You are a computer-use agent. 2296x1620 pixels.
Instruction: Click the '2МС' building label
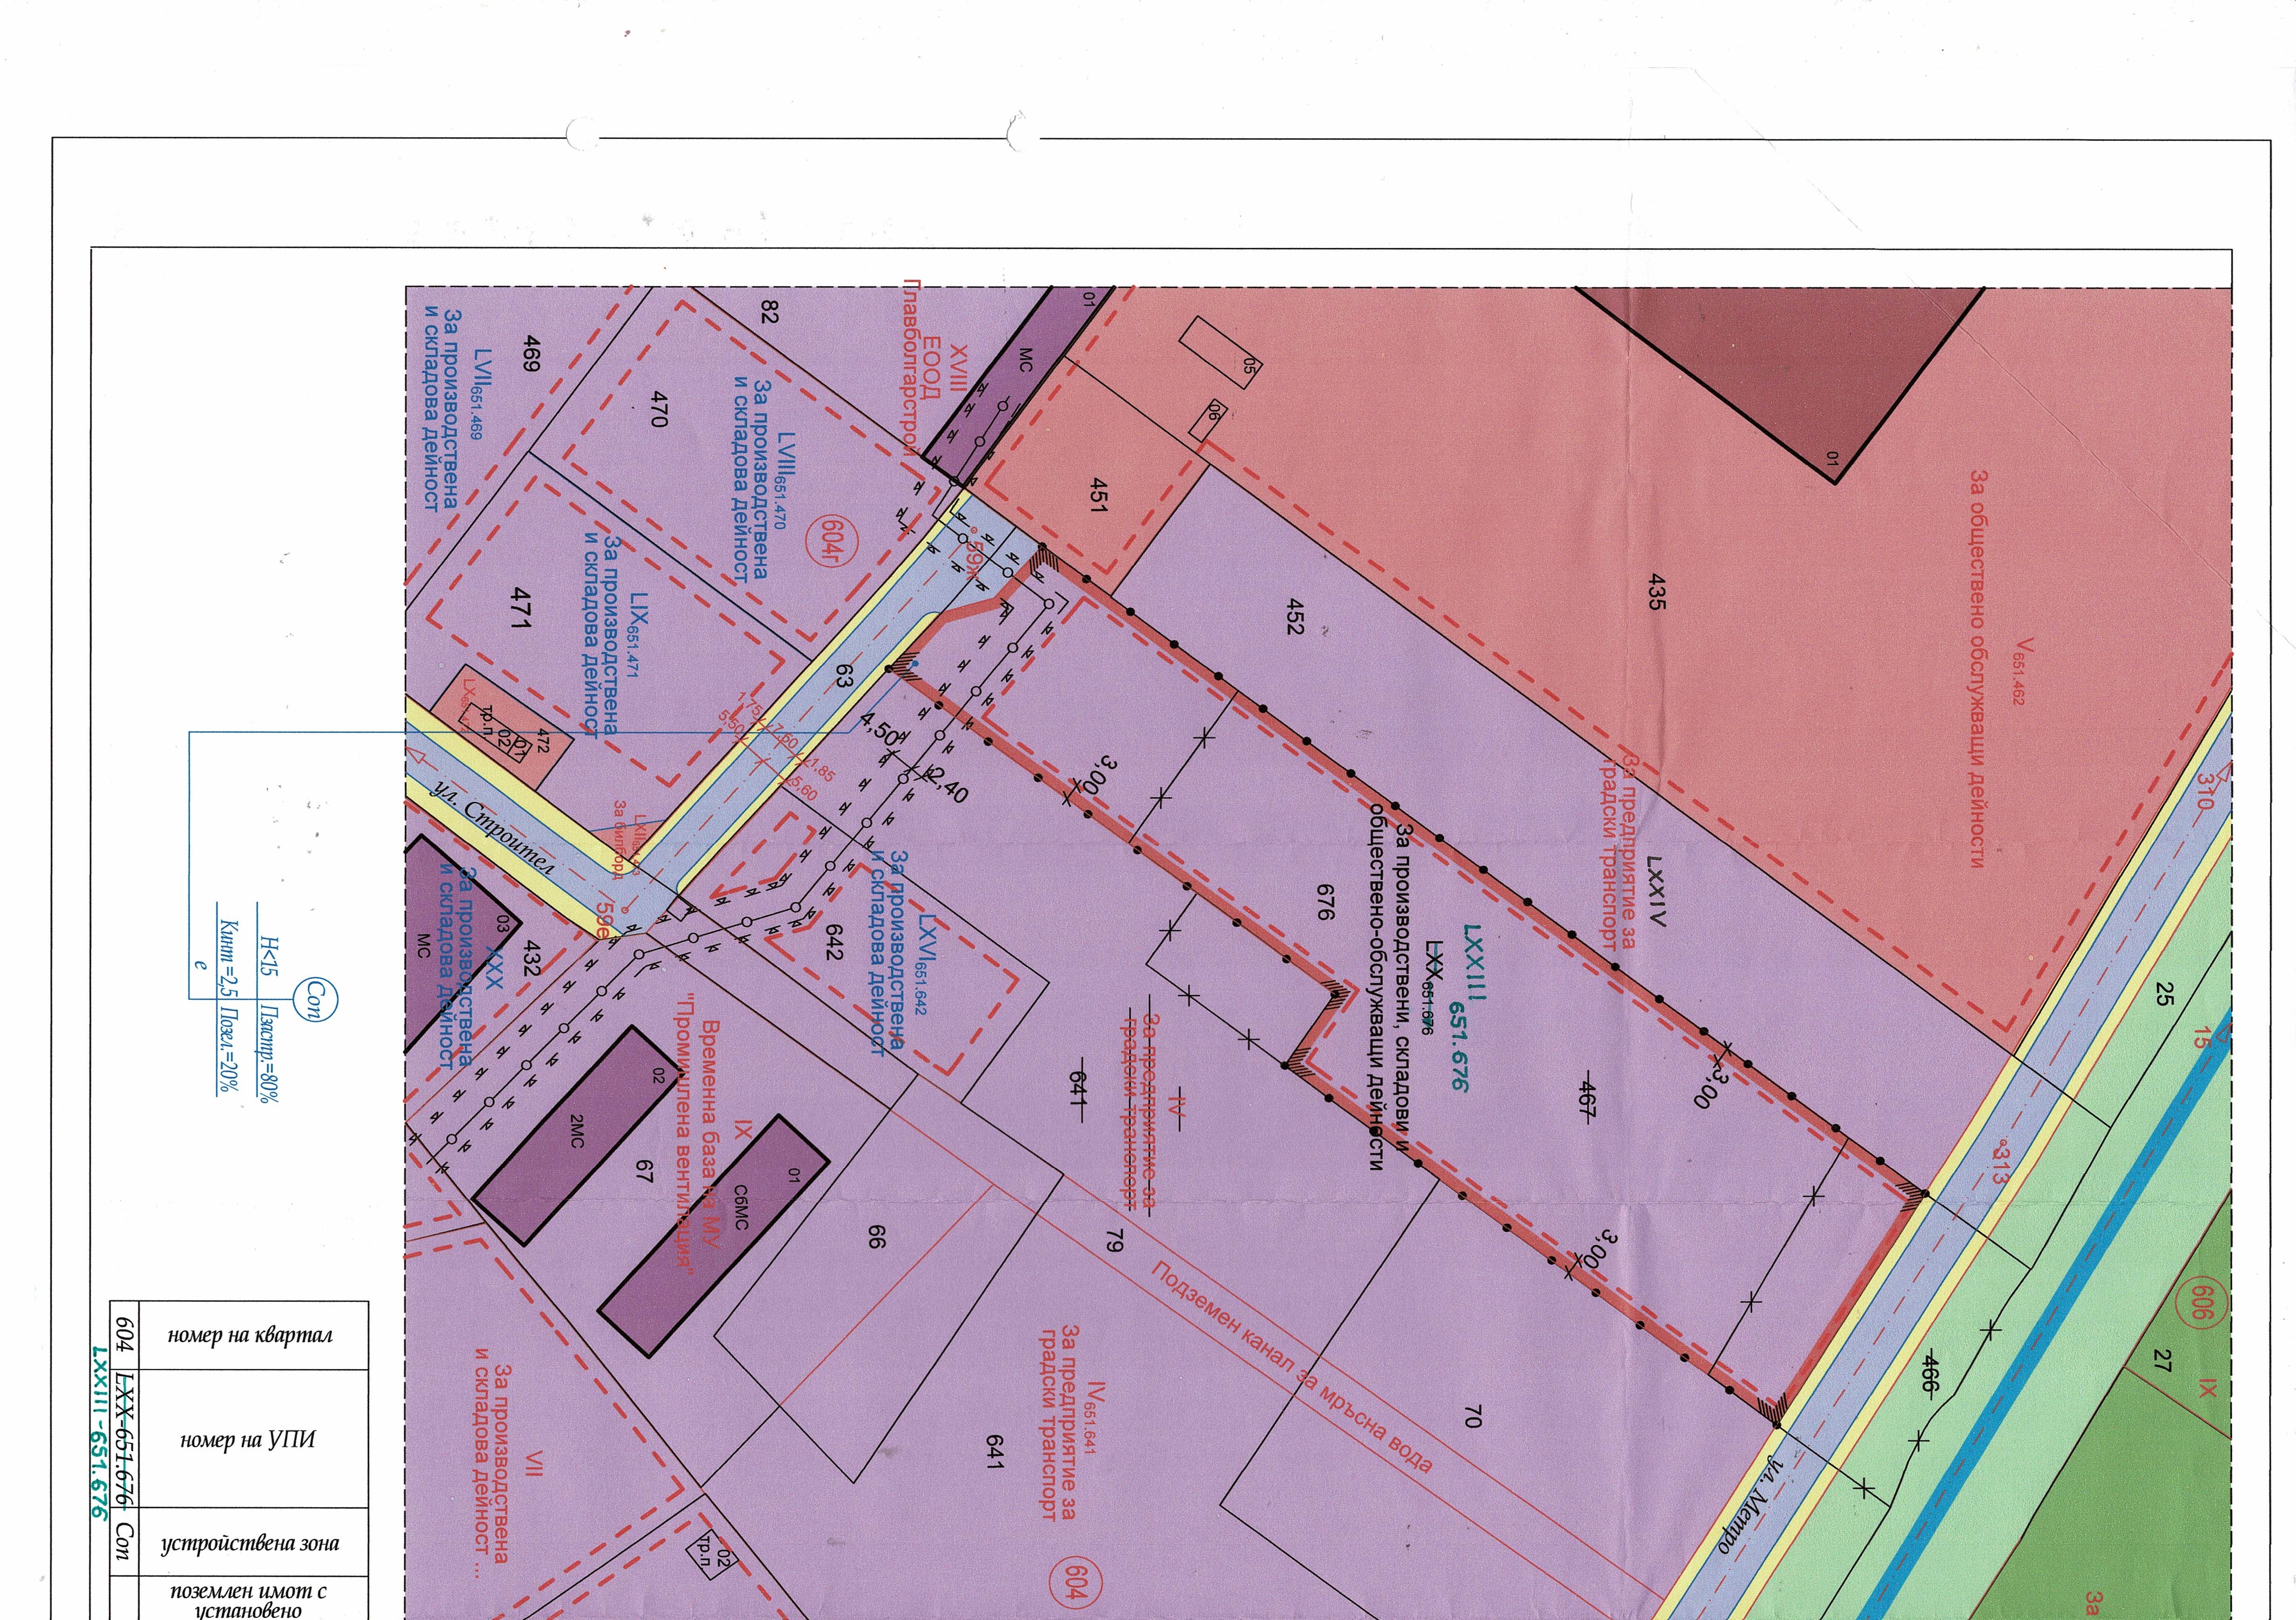click(x=576, y=1130)
